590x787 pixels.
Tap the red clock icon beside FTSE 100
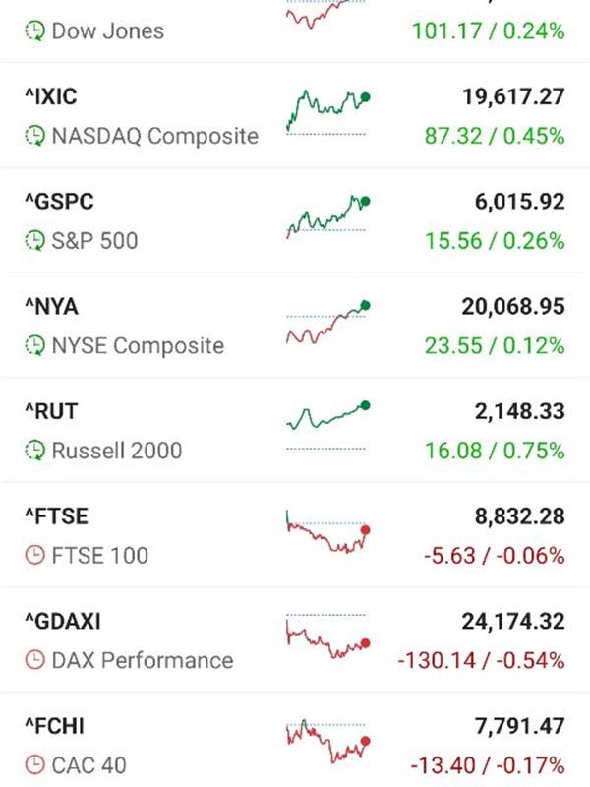pos(35,556)
